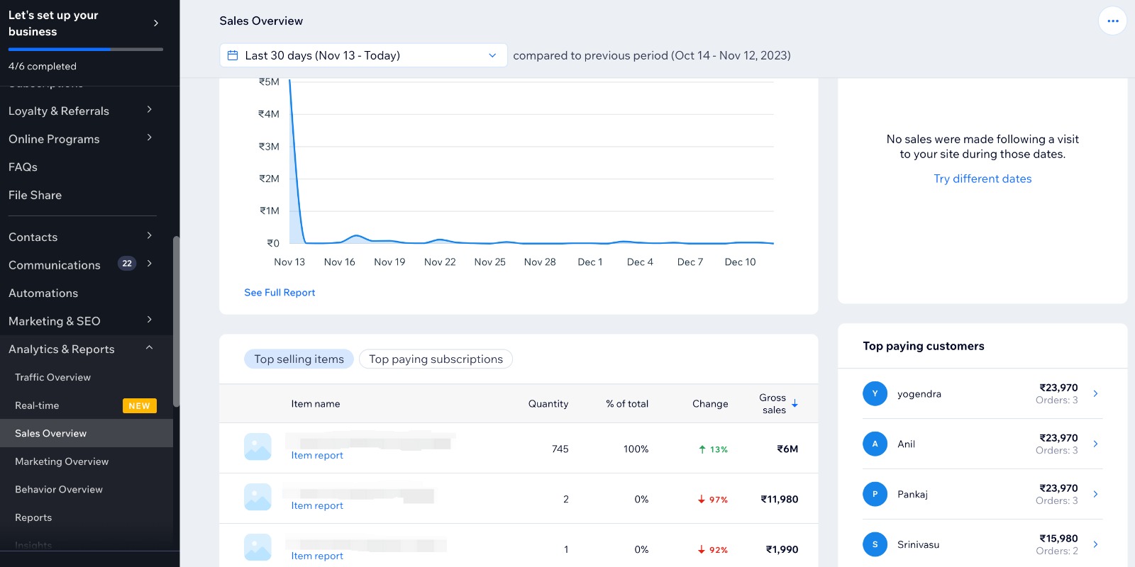Open the three-dot more actions menu
Image resolution: width=1135 pixels, height=567 pixels.
[1112, 21]
